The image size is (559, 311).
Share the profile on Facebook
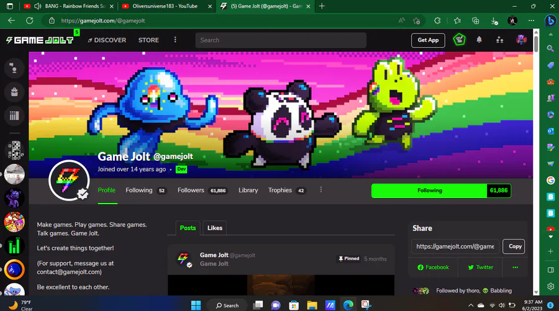(x=433, y=267)
